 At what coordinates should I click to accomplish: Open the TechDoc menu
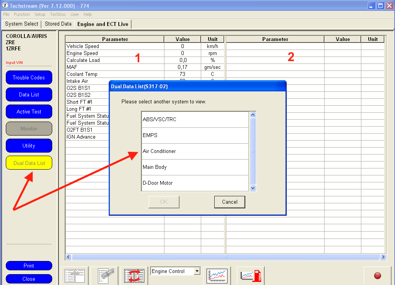(x=58, y=14)
